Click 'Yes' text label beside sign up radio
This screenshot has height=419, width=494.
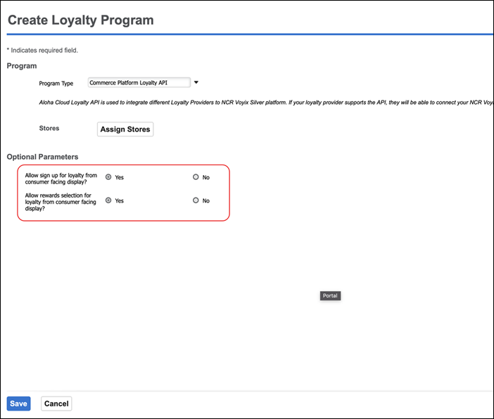click(120, 178)
